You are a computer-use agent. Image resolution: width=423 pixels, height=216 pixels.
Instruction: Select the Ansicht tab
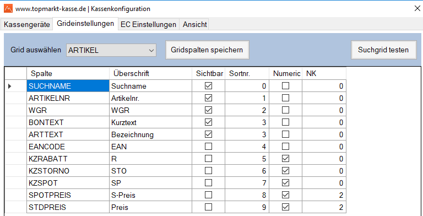[x=194, y=25]
